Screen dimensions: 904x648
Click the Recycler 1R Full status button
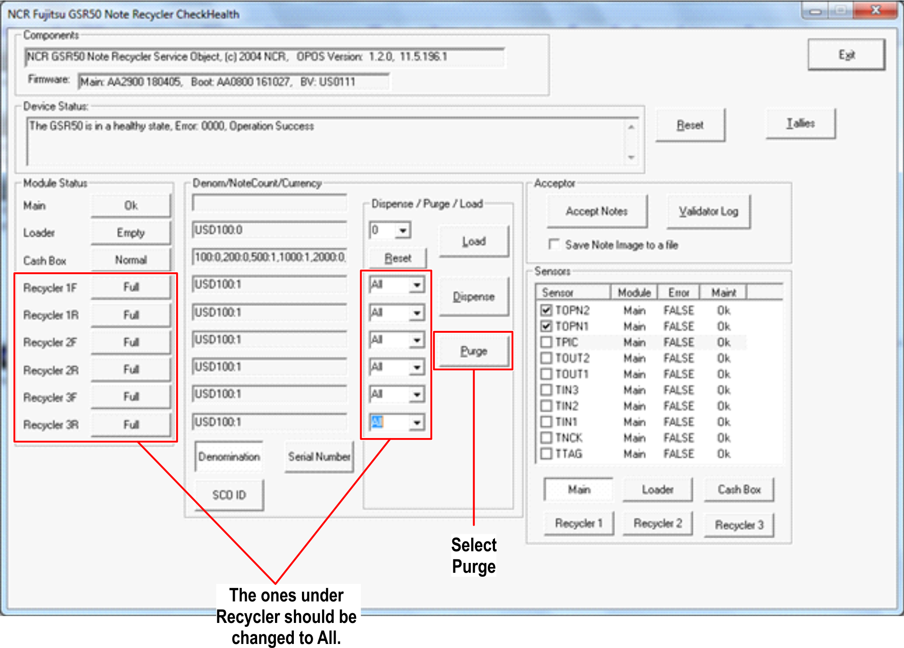(x=131, y=315)
